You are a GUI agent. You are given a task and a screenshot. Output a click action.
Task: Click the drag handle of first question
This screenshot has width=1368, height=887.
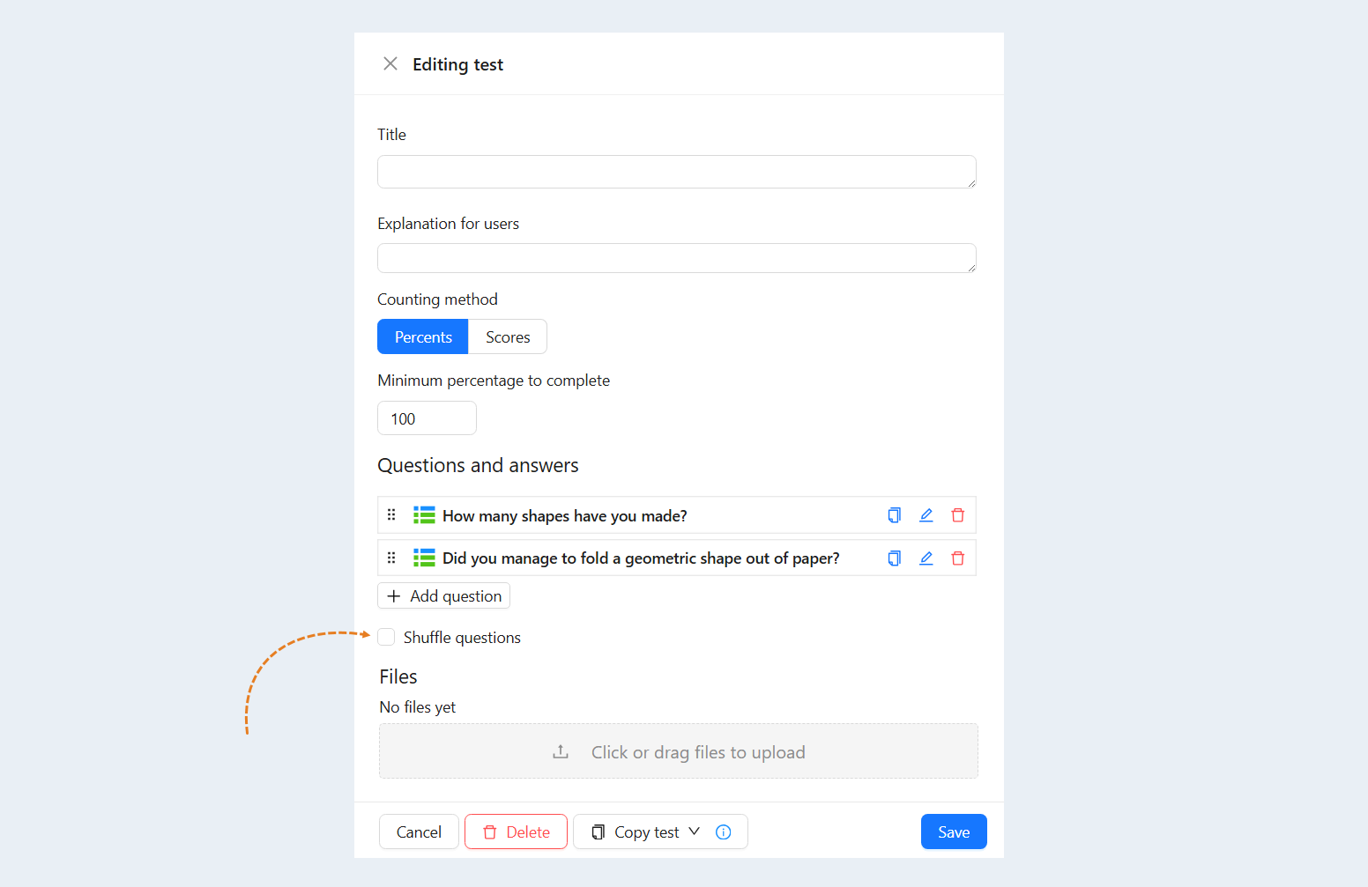pos(391,515)
